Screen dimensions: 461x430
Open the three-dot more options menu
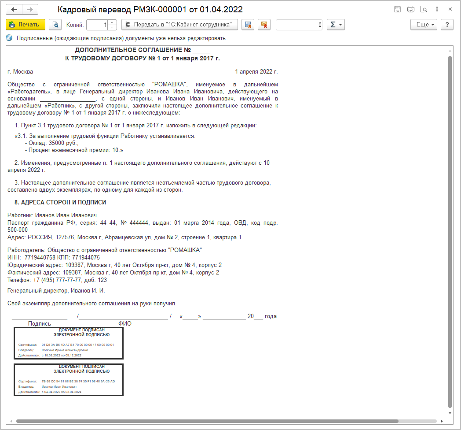tap(437, 9)
